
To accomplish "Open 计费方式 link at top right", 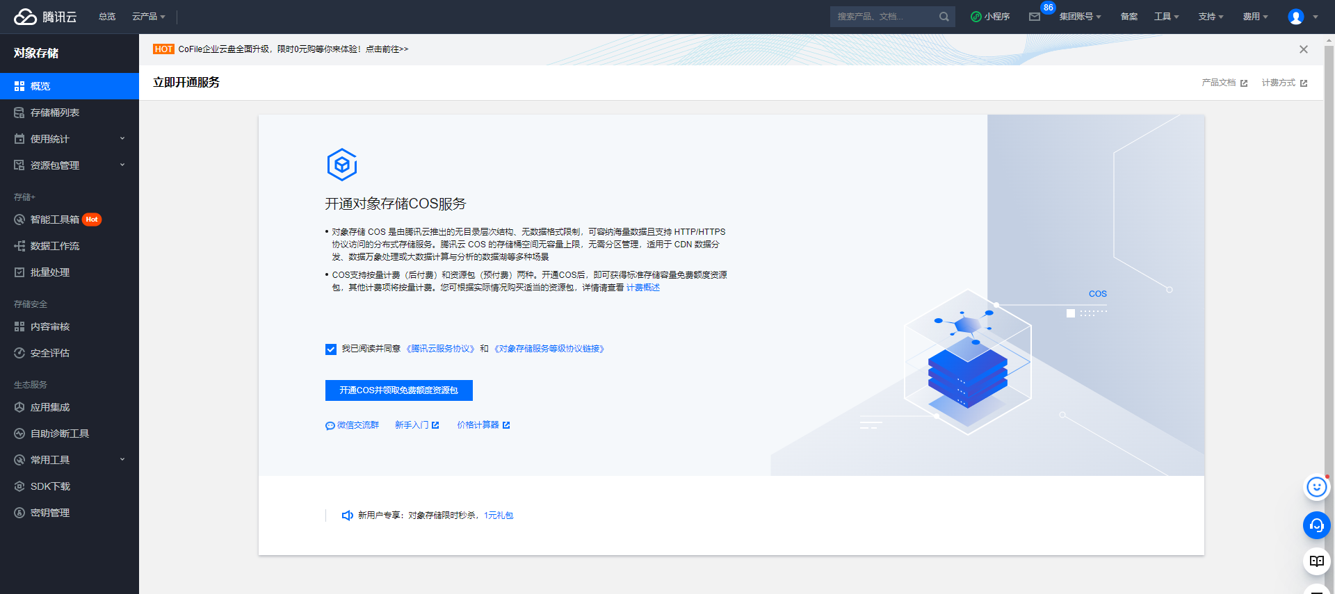I will (x=1284, y=83).
